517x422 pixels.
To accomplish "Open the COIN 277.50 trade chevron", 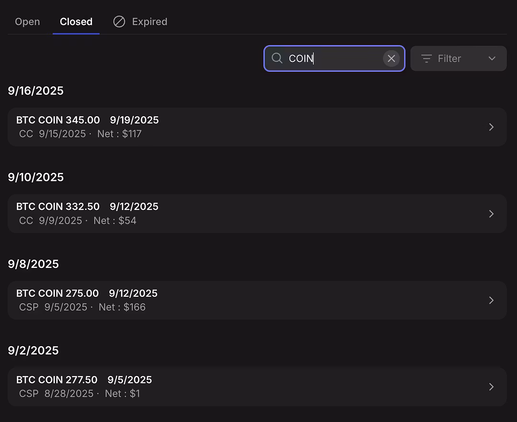I will click(491, 387).
